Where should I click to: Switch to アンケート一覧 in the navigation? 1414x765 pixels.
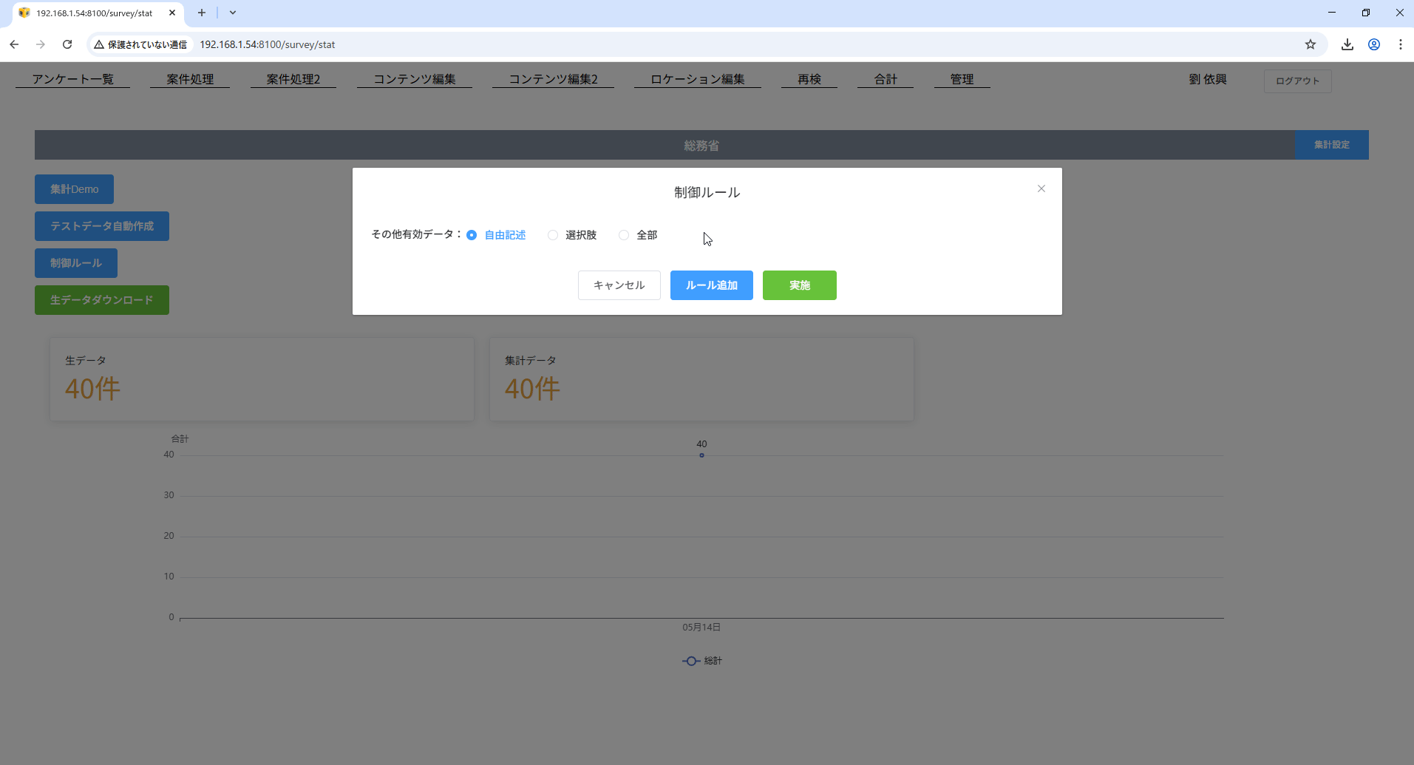72,78
